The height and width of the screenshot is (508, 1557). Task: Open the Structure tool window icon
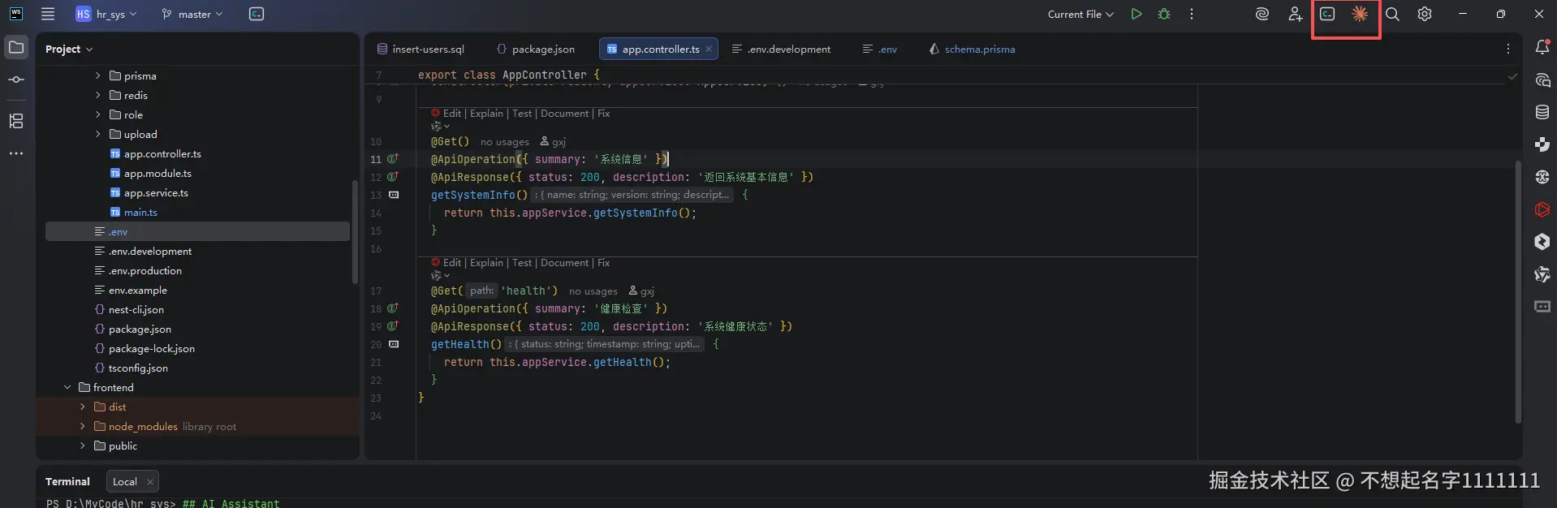[16, 121]
